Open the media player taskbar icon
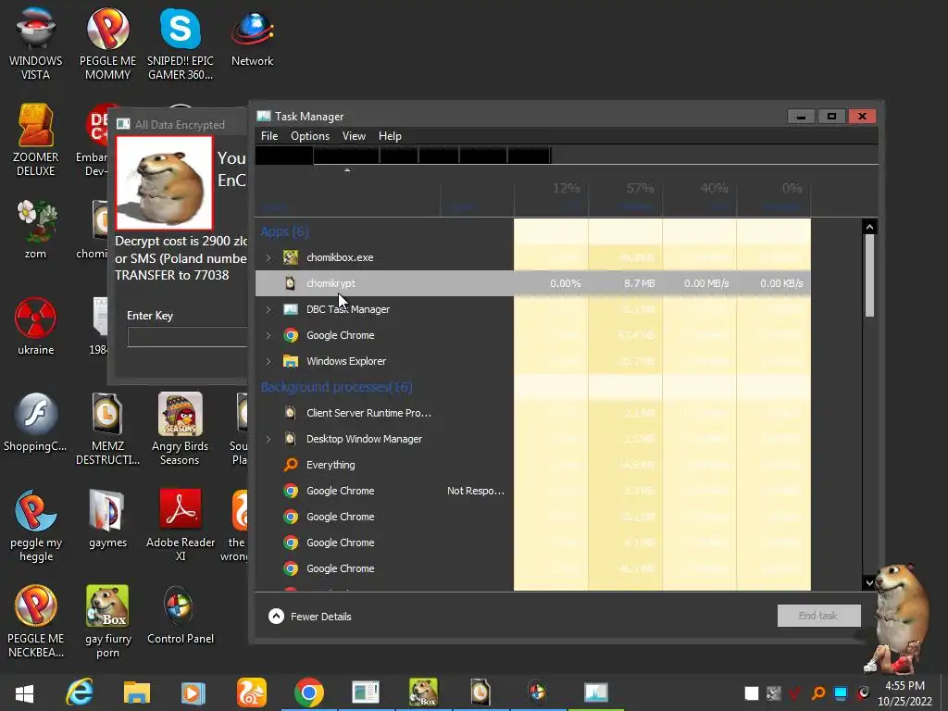 pos(193,692)
